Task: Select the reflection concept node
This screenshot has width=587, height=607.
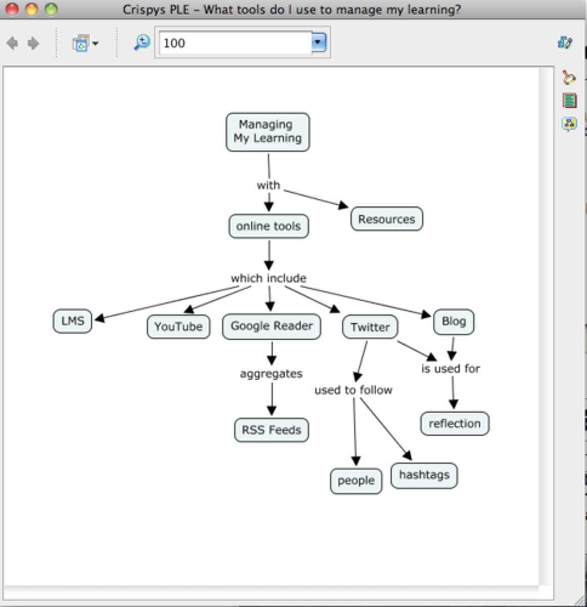Action: pos(455,423)
